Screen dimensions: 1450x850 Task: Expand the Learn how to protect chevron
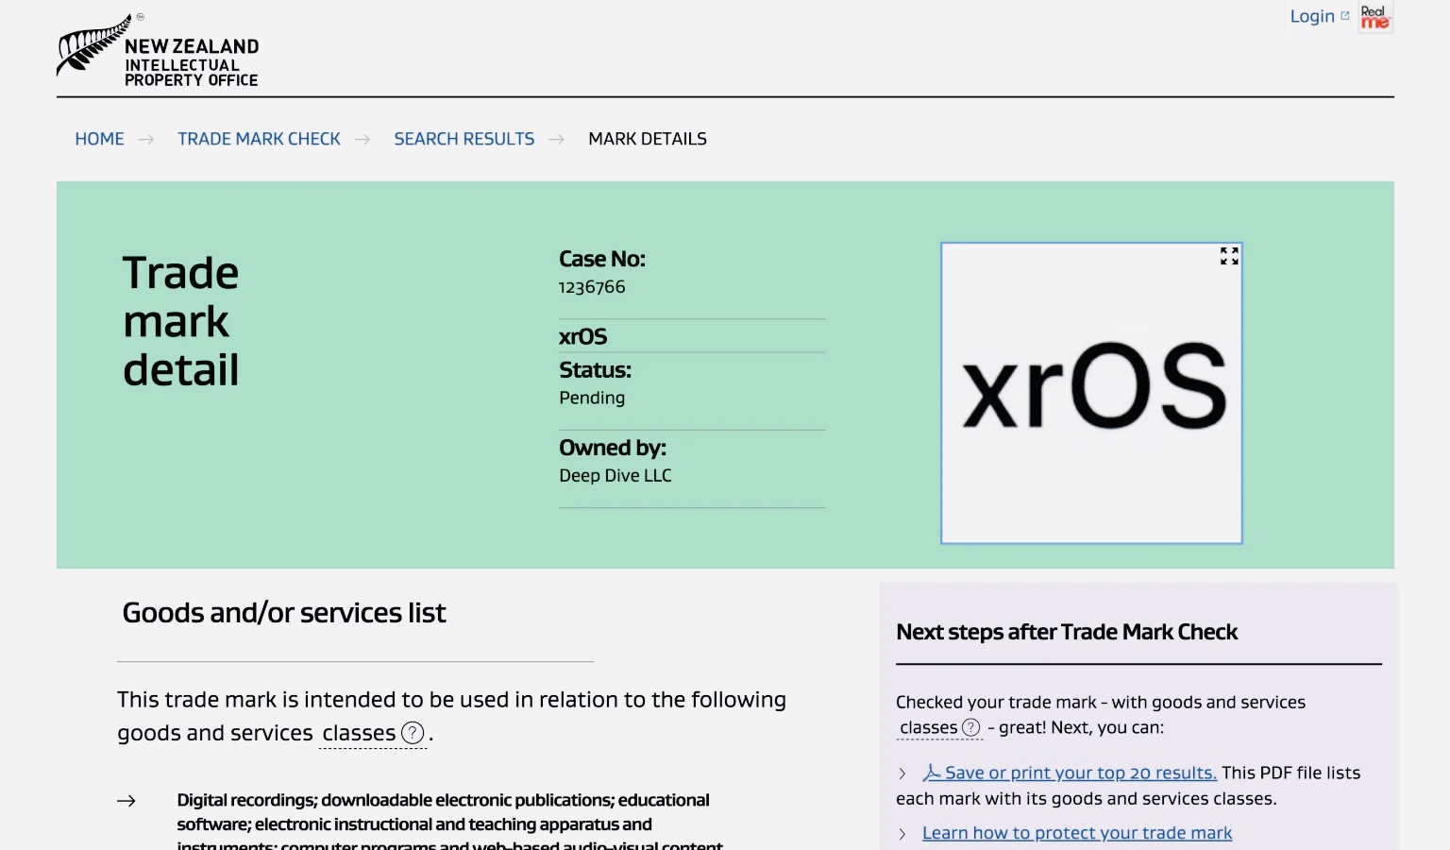pos(902,834)
